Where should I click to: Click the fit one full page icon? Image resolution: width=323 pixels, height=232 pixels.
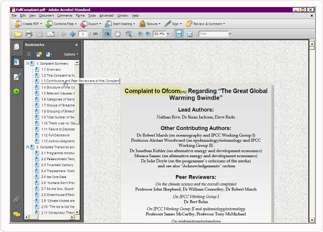[190, 34]
